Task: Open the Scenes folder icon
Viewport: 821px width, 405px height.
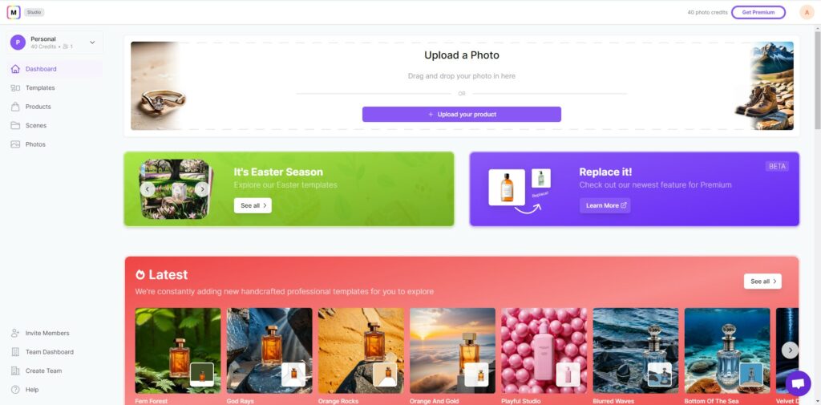Action: point(15,126)
